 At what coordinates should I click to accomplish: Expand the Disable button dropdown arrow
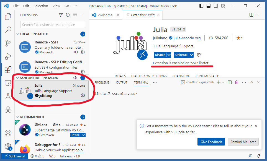pyautogui.click(x=169, y=55)
